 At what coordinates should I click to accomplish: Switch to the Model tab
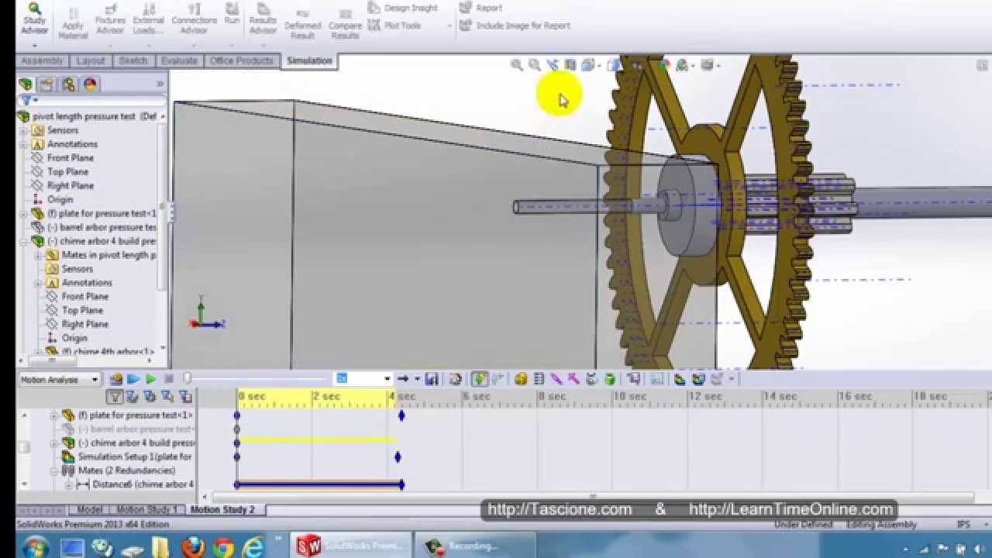(x=90, y=510)
